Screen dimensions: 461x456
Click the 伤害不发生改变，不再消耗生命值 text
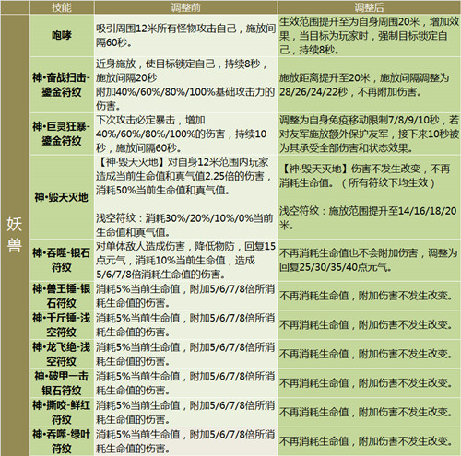365,176
